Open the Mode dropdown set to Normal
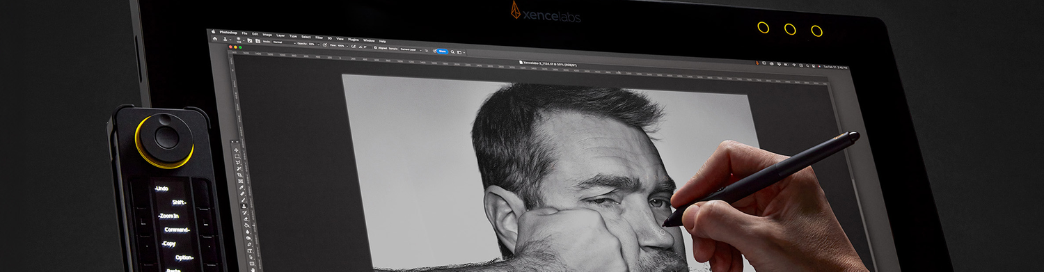The width and height of the screenshot is (1044, 272). (284, 42)
